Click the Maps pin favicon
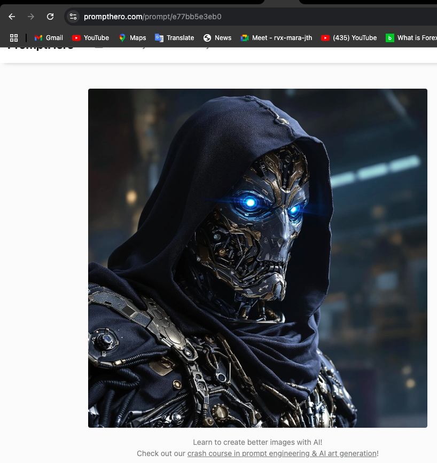 (x=122, y=38)
